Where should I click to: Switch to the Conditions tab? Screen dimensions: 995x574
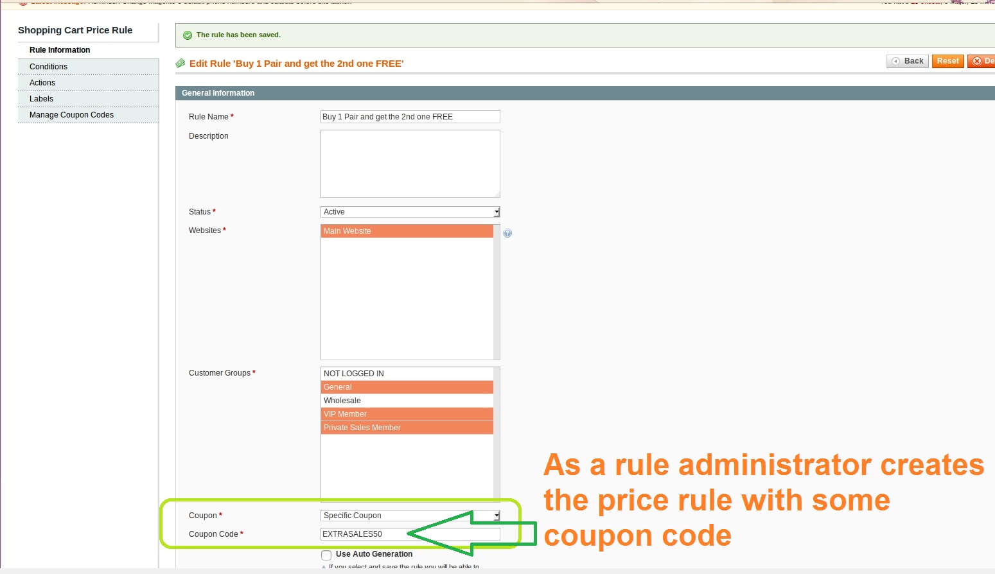[88, 67]
